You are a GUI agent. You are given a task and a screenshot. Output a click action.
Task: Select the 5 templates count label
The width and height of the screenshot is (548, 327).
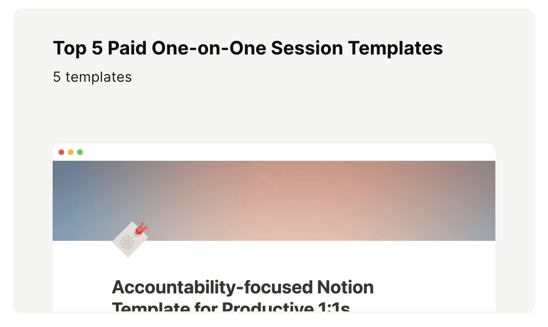(92, 77)
